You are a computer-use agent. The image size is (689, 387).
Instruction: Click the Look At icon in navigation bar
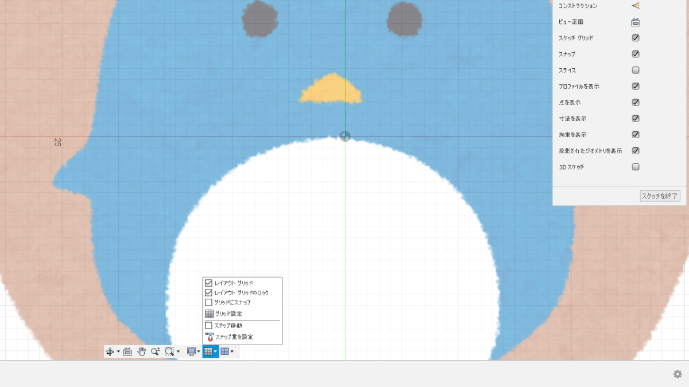point(127,351)
